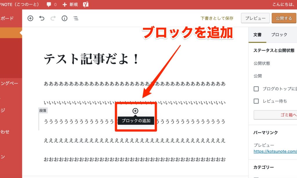Image resolution: width=297 pixels, height=178 pixels.
Task: Click 新規 in the admin bar
Action: [x=70, y=5]
